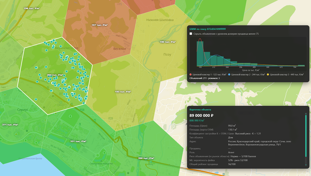Click the 'Карточка объекта' heading
This screenshot has width=311, height=176.
tap(200, 110)
